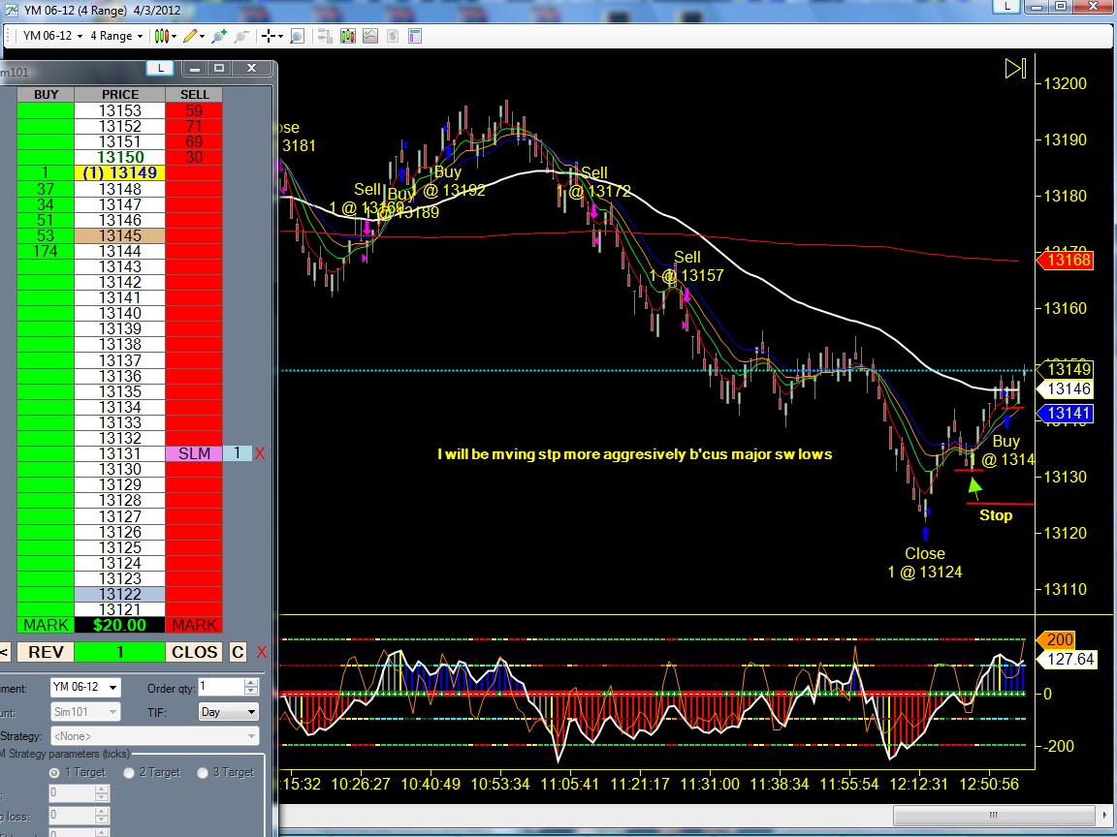Select the 1 Target radio button
The width and height of the screenshot is (1117, 837).
coord(54,772)
